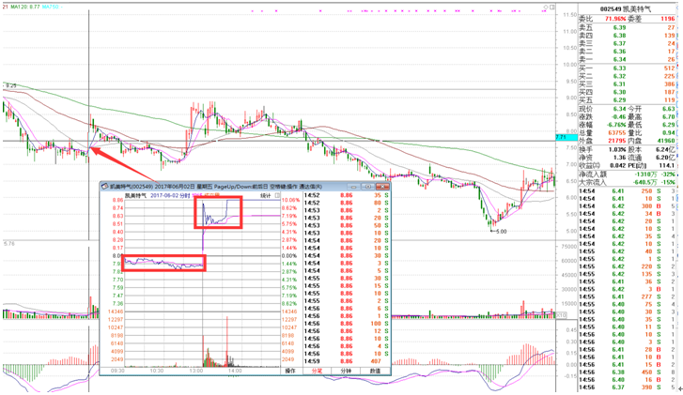The width and height of the screenshot is (683, 395).
Task: Click the 换手 1.03% value
Action: (x=617, y=149)
